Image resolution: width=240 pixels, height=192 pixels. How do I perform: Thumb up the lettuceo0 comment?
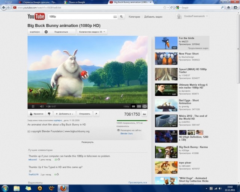pos(58,159)
